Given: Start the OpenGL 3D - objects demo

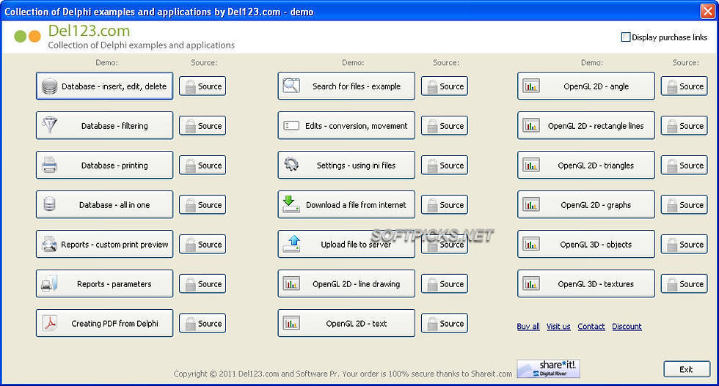Looking at the screenshot, I should click(586, 244).
